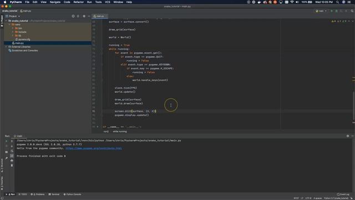Select the main tab in Run panel
The width and height of the screenshot is (355, 200).
[x=19, y=136]
